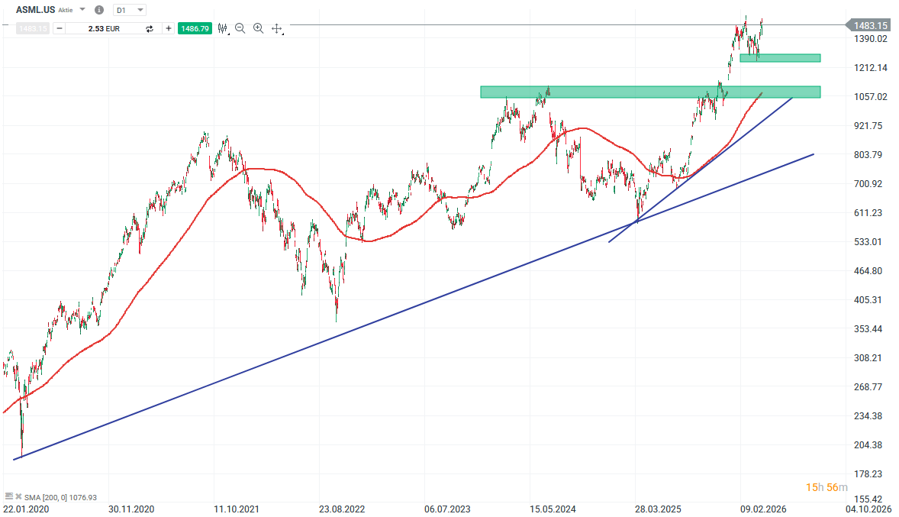Screen dimensions: 899x517
Task: Remove the SMA indicator with the X icon
Action: click(x=18, y=496)
